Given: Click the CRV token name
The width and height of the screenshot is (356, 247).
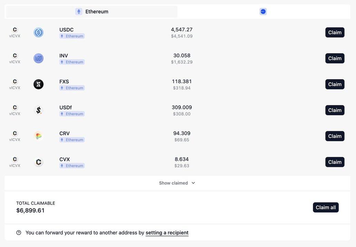Looking at the screenshot, I should 65,133.
